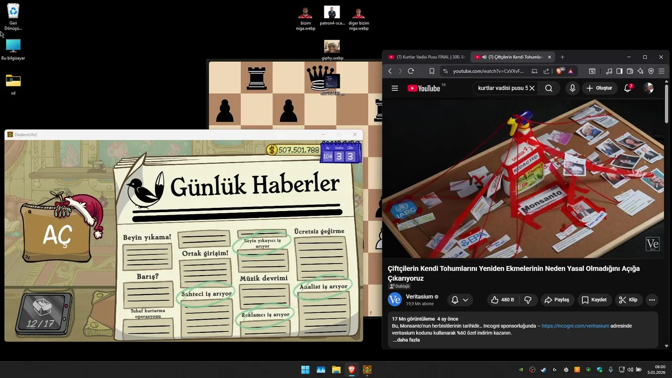Click the AÇ sign in Dealer's Life 2
The image size is (672, 378).
pos(57,235)
